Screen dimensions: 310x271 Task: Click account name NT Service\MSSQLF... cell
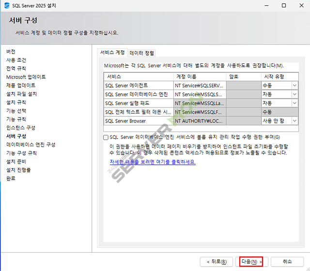point(200,112)
